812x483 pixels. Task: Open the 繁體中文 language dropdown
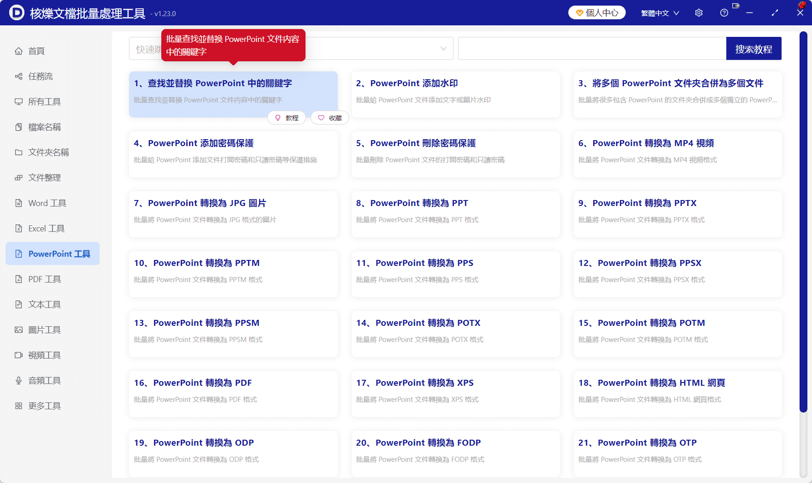point(660,13)
